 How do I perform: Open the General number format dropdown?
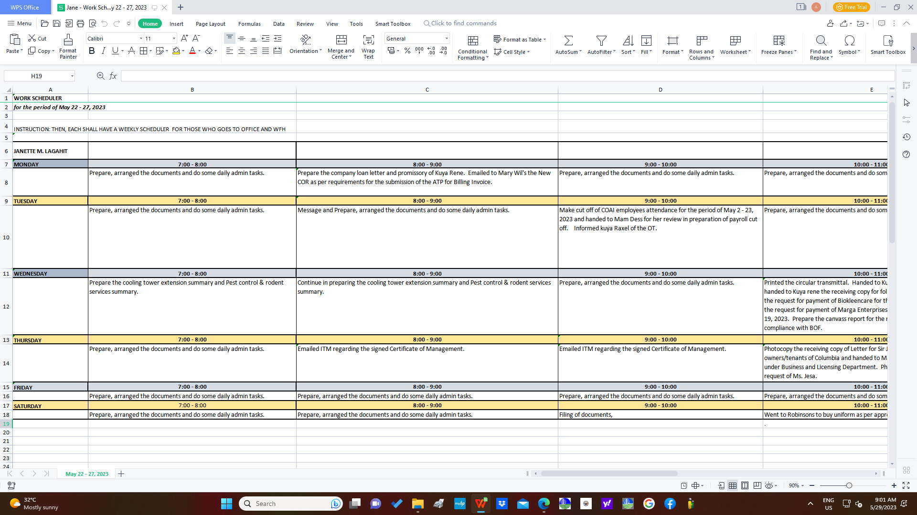447,39
